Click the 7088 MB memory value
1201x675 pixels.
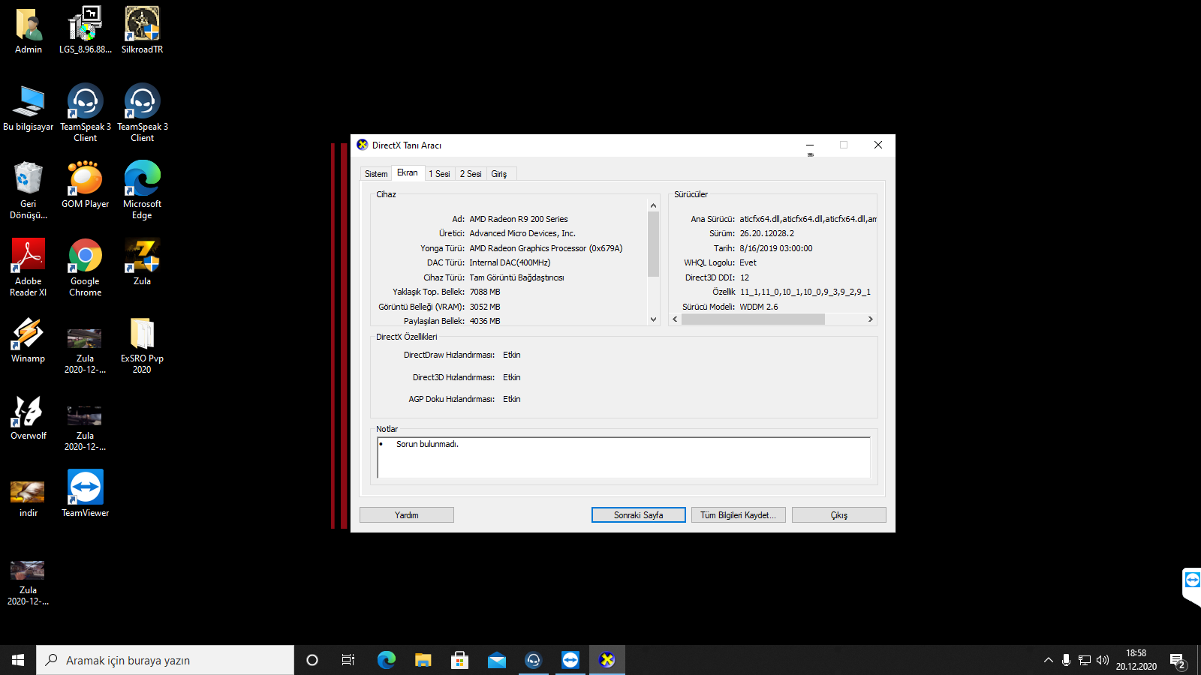tap(485, 292)
